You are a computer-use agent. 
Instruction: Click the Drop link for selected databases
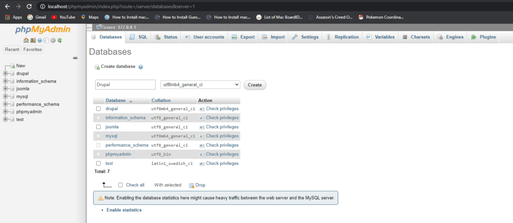coord(197,185)
